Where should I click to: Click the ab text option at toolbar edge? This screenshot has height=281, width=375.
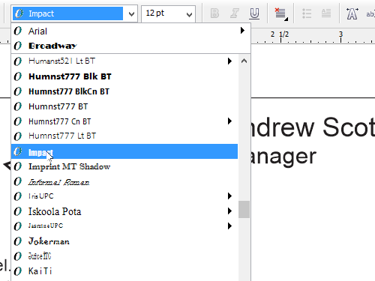pos(370,14)
